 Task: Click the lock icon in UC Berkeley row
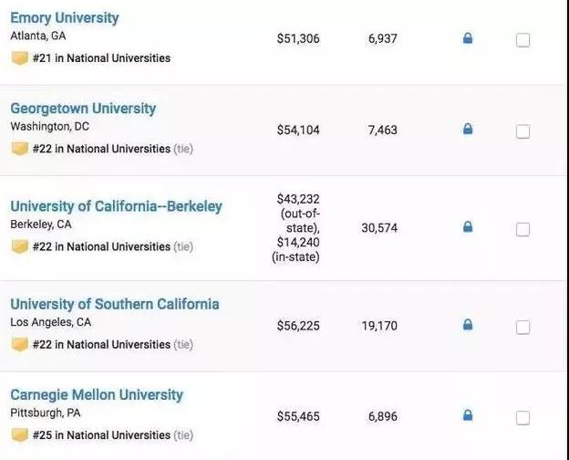pos(468,226)
